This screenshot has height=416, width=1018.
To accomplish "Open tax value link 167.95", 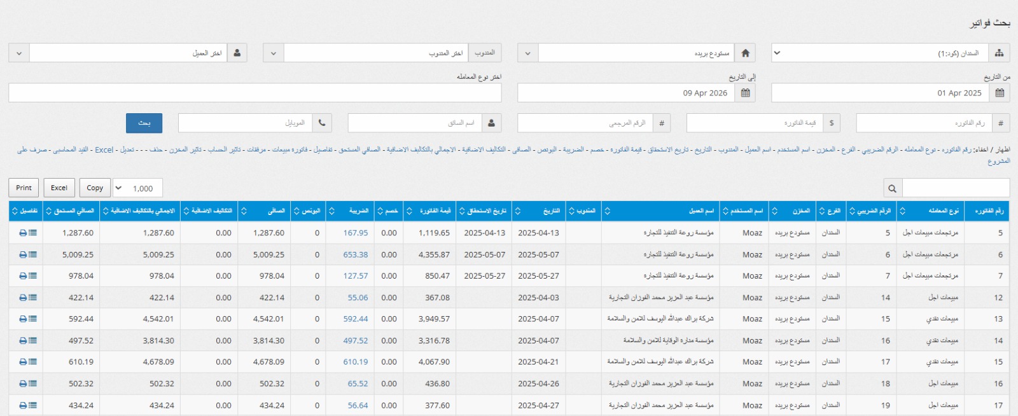I will 356,233.
